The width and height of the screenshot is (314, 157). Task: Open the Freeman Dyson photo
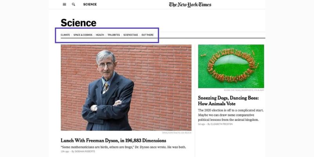pyautogui.click(x=126, y=87)
